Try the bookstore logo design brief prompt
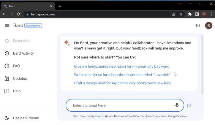The width and height of the screenshot is (215, 125). tap(123, 83)
